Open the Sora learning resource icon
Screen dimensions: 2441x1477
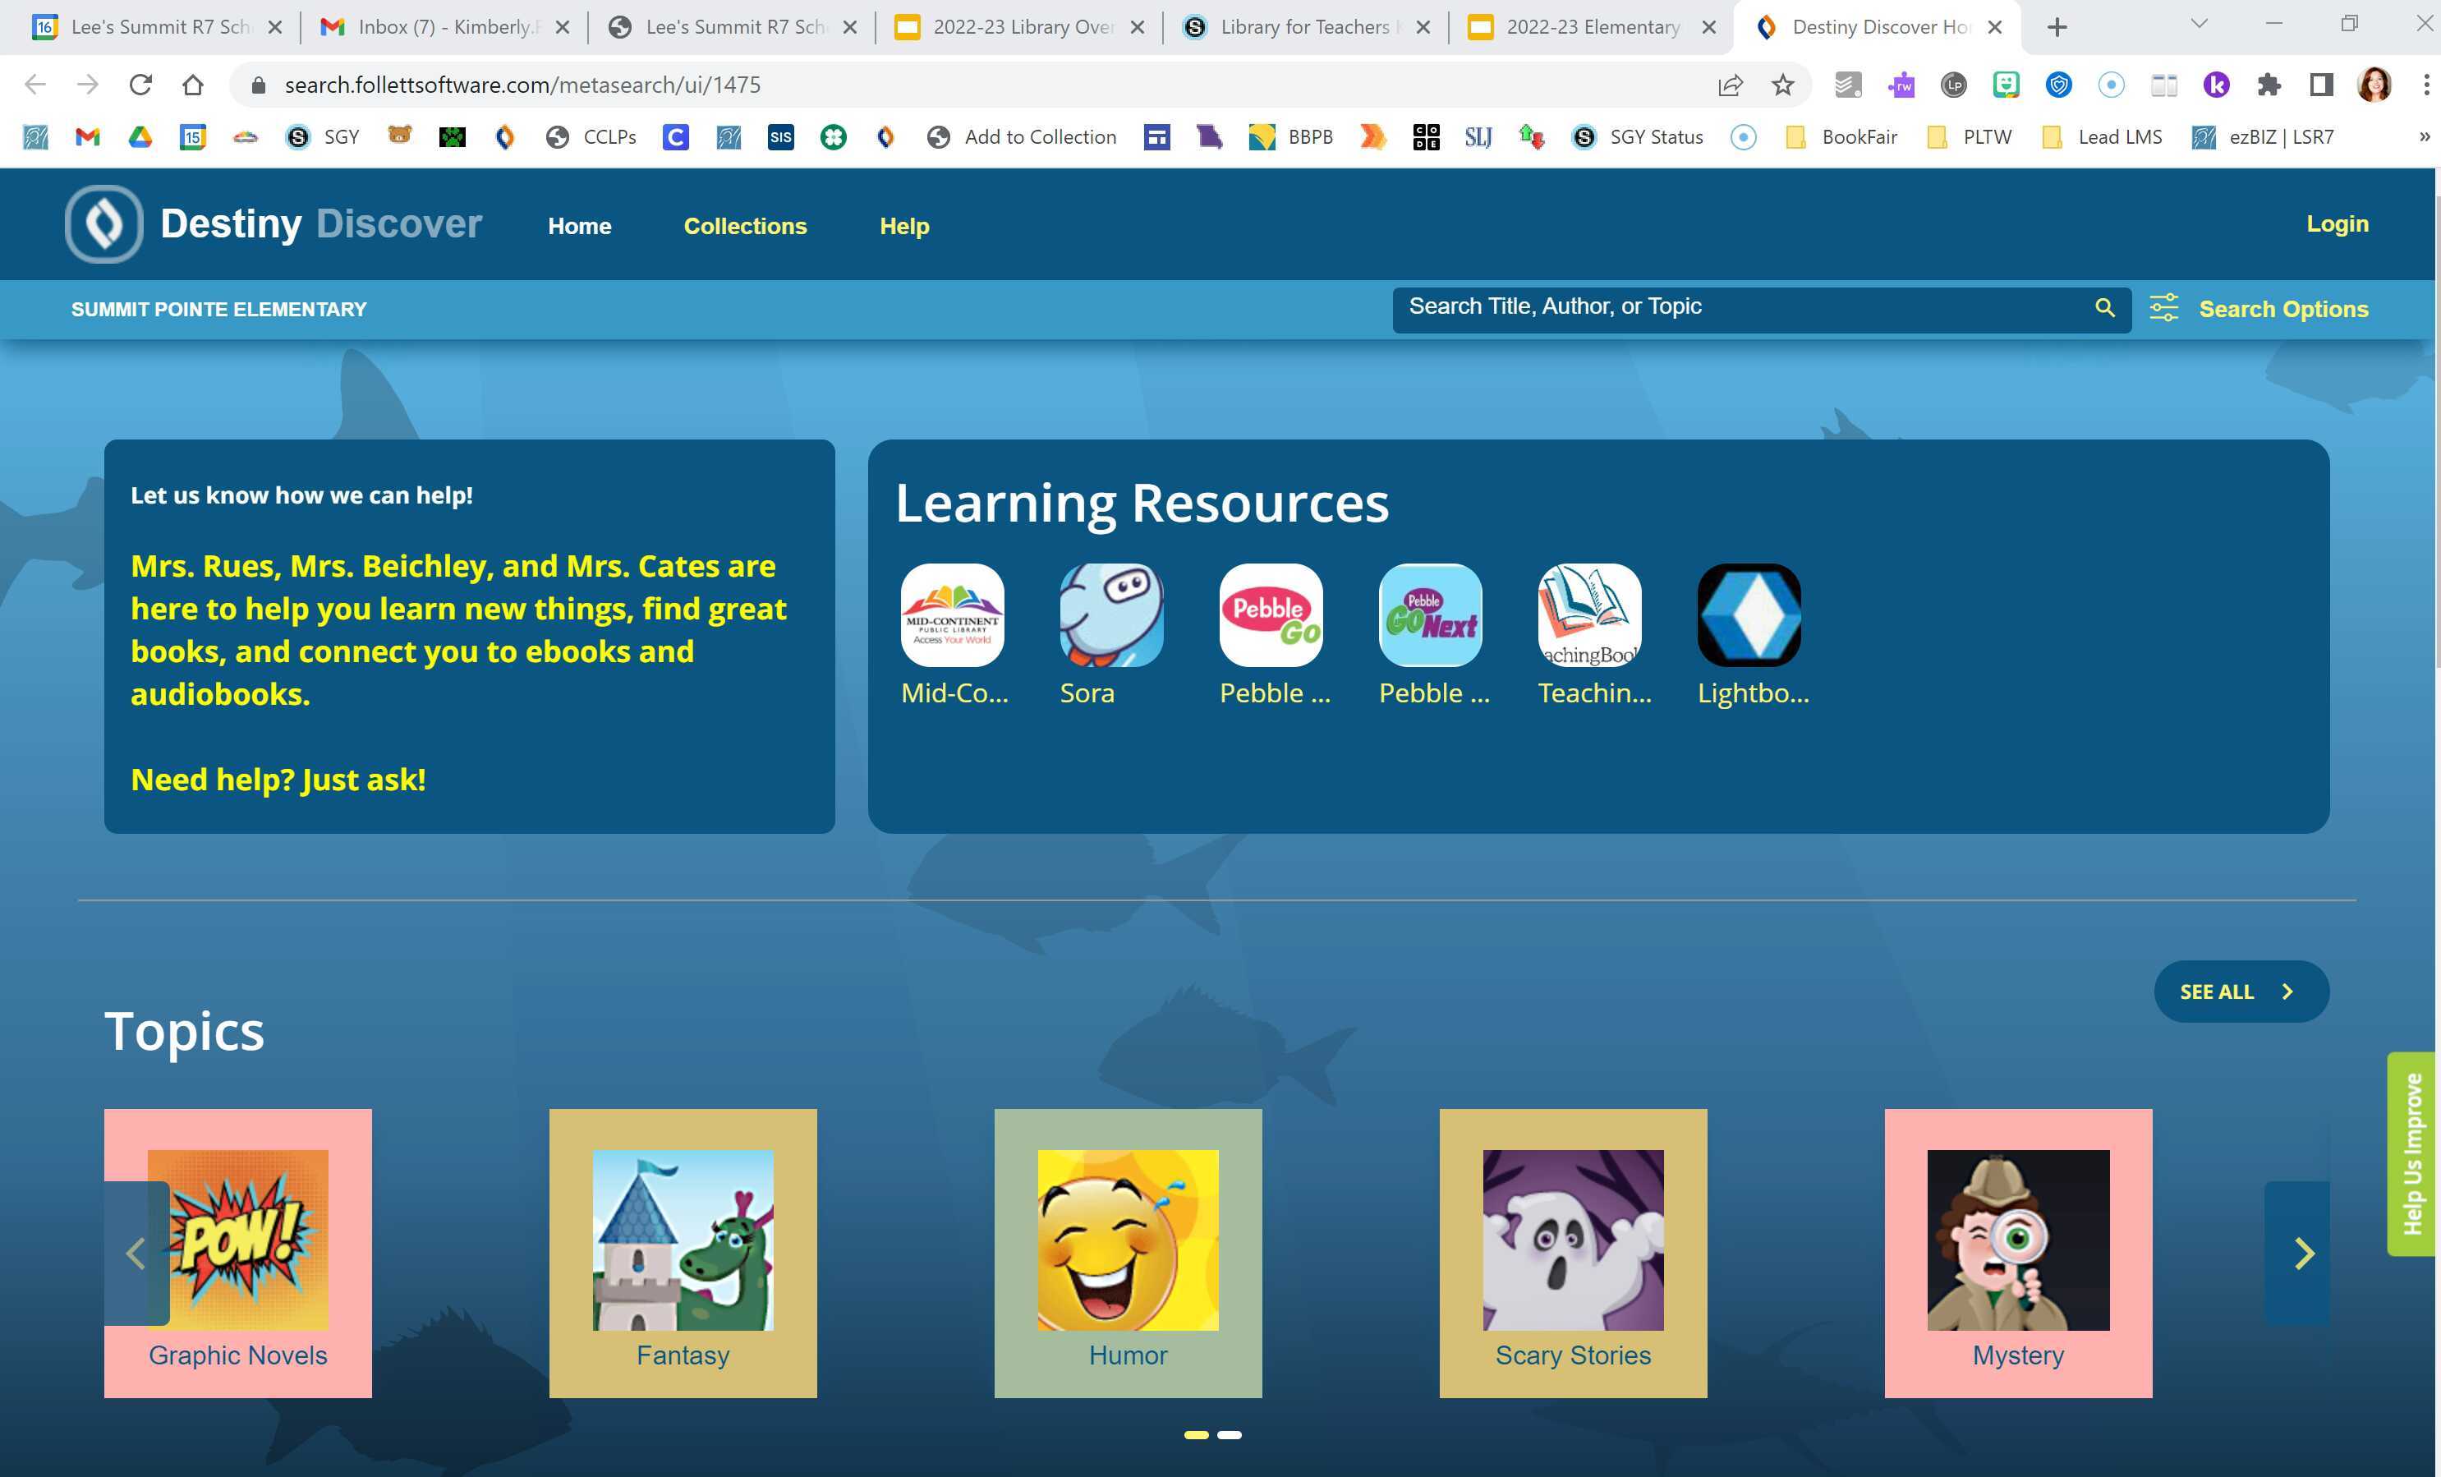1110,615
